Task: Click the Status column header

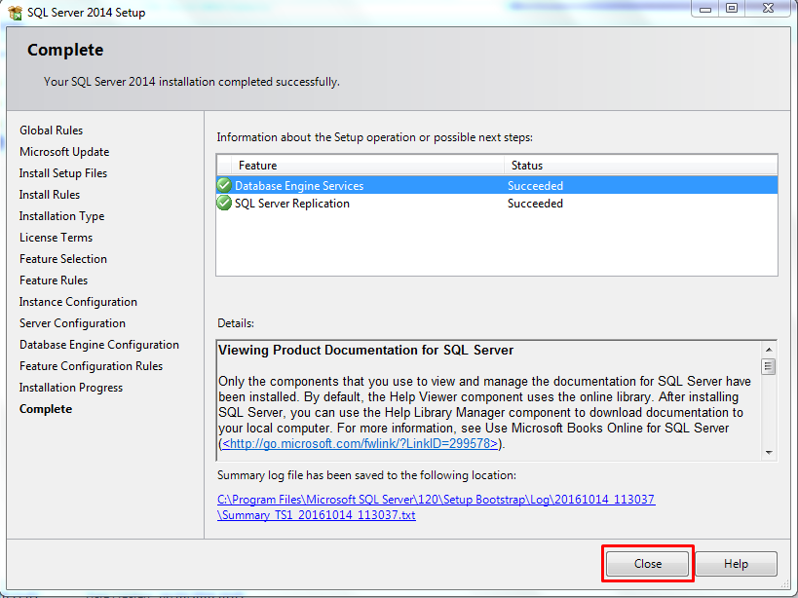Action: click(641, 166)
